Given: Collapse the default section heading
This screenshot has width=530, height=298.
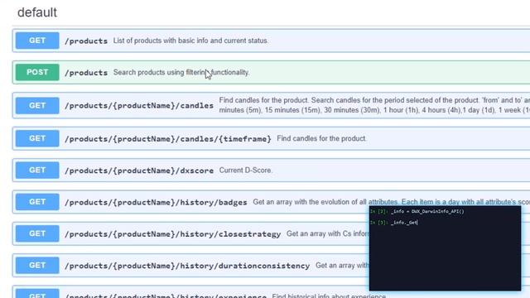Looking at the screenshot, I should tap(37, 12).
